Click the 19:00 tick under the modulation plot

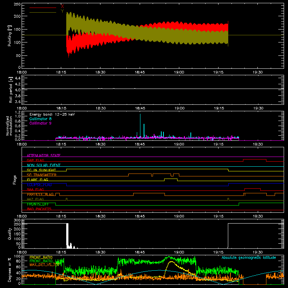click(x=179, y=144)
